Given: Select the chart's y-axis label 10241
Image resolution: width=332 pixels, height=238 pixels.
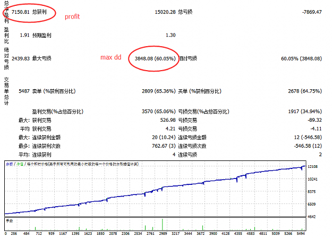Looking at the screenshot, I should [312, 179].
